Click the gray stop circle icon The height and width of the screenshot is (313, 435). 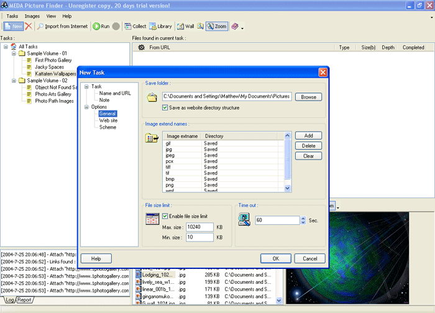(116, 26)
